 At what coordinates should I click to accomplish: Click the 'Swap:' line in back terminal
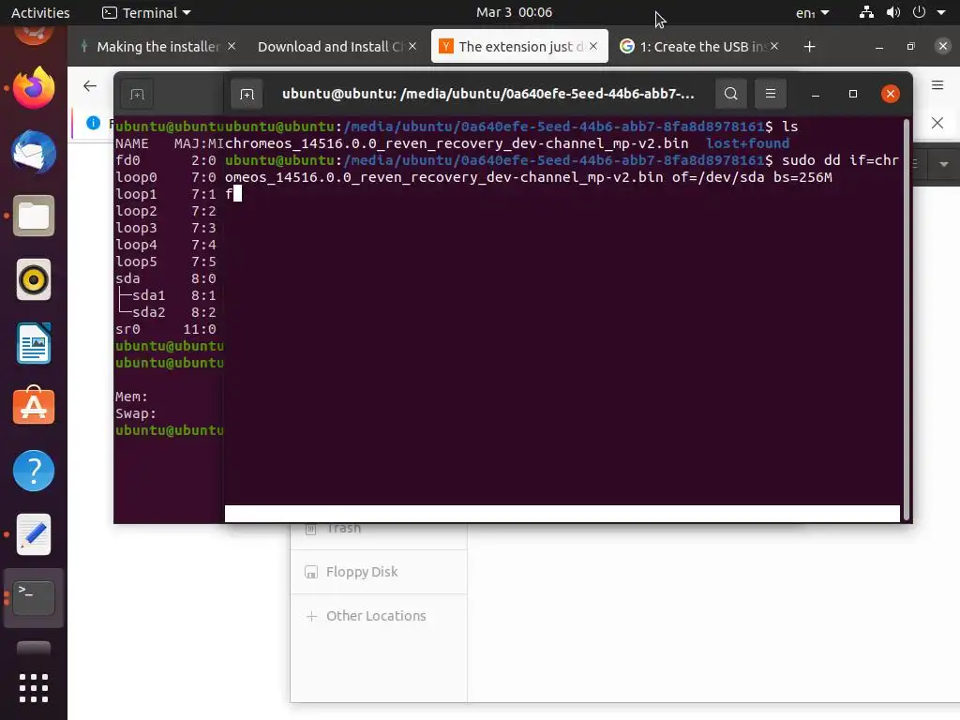pyautogui.click(x=136, y=413)
